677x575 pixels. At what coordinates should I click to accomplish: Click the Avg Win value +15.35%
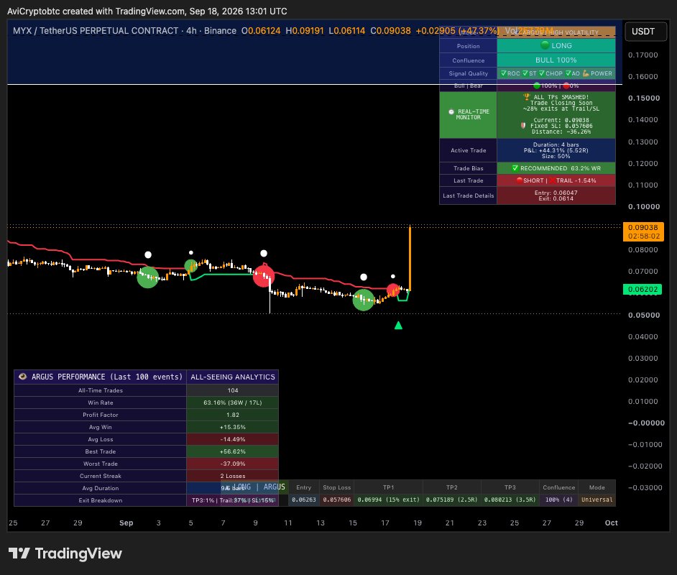click(x=233, y=427)
